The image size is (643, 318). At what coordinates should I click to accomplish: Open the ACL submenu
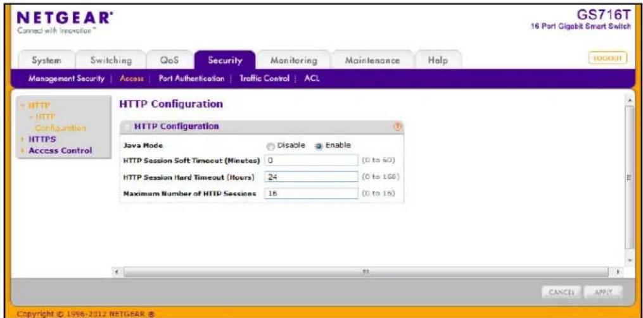pos(312,78)
